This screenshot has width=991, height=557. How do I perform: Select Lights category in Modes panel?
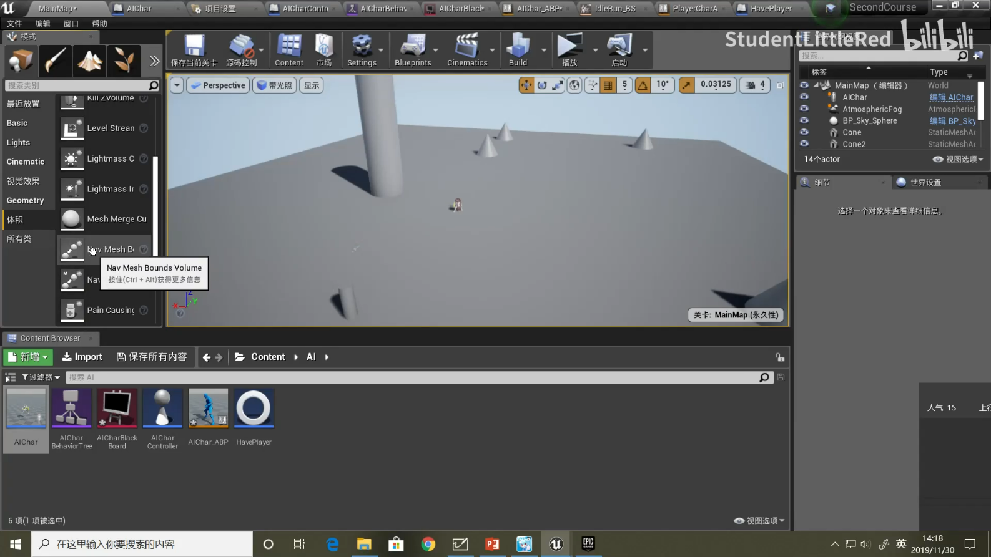tap(18, 142)
